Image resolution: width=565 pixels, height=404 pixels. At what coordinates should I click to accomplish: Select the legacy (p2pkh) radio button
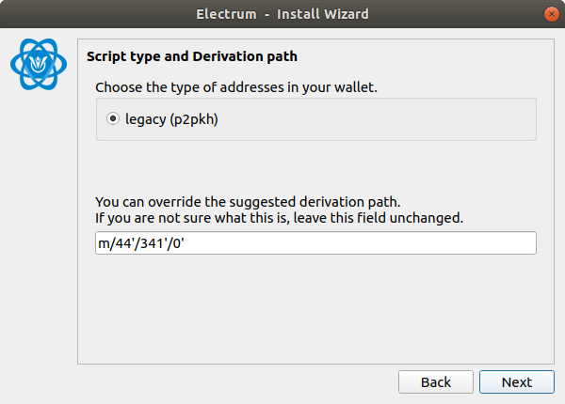pyautogui.click(x=113, y=118)
